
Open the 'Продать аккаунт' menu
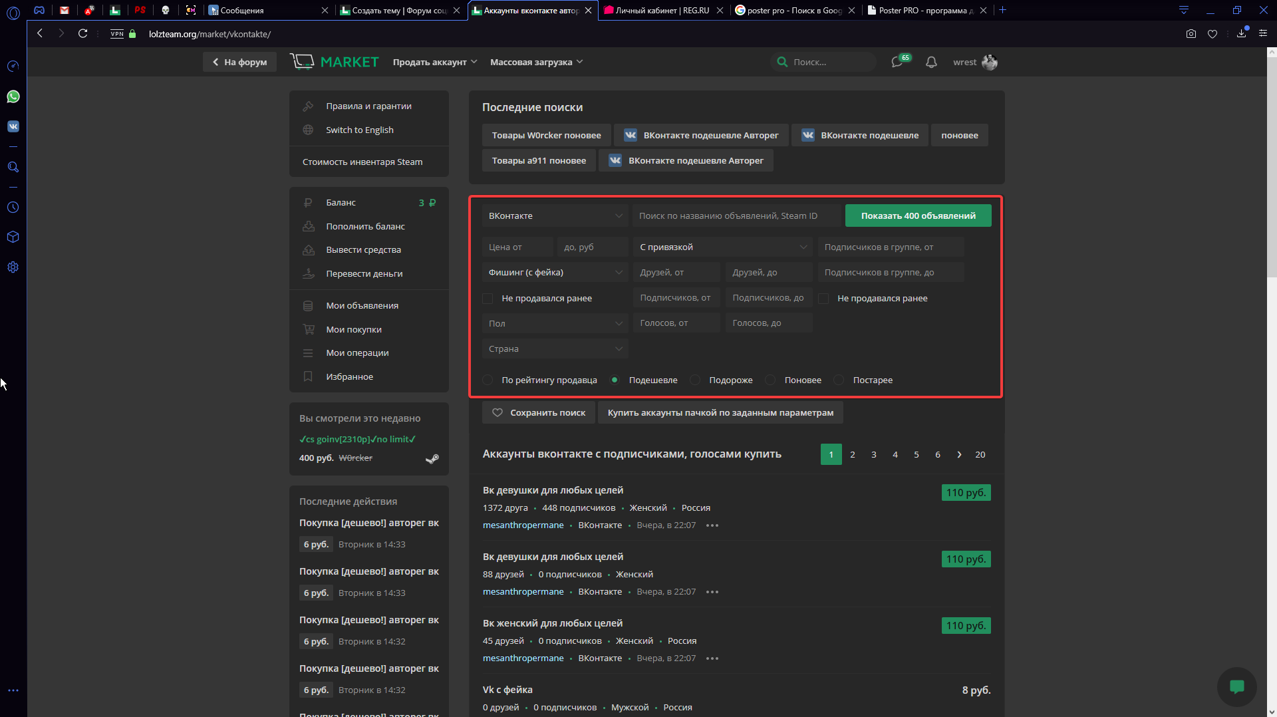(x=434, y=62)
